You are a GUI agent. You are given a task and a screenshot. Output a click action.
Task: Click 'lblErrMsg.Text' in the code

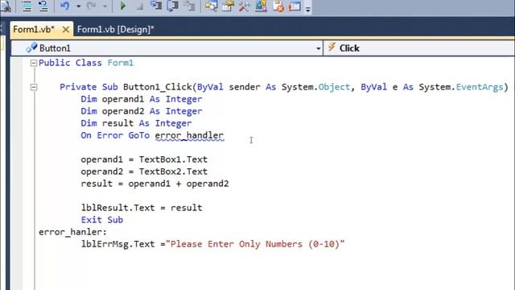click(117, 244)
